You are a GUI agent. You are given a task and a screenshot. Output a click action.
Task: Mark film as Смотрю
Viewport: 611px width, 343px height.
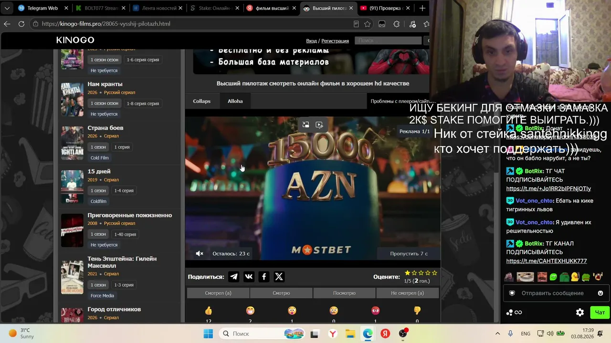(x=281, y=293)
